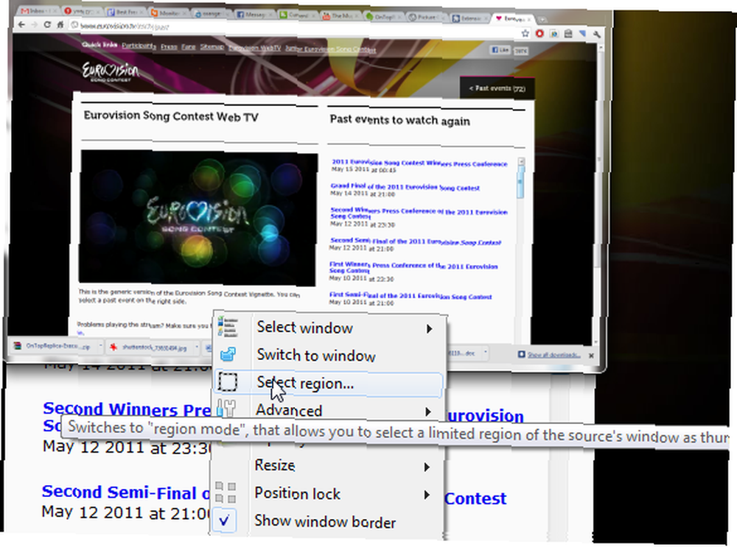Click the Past events (72) button
Screen dimensions: 737x547
tap(497, 88)
